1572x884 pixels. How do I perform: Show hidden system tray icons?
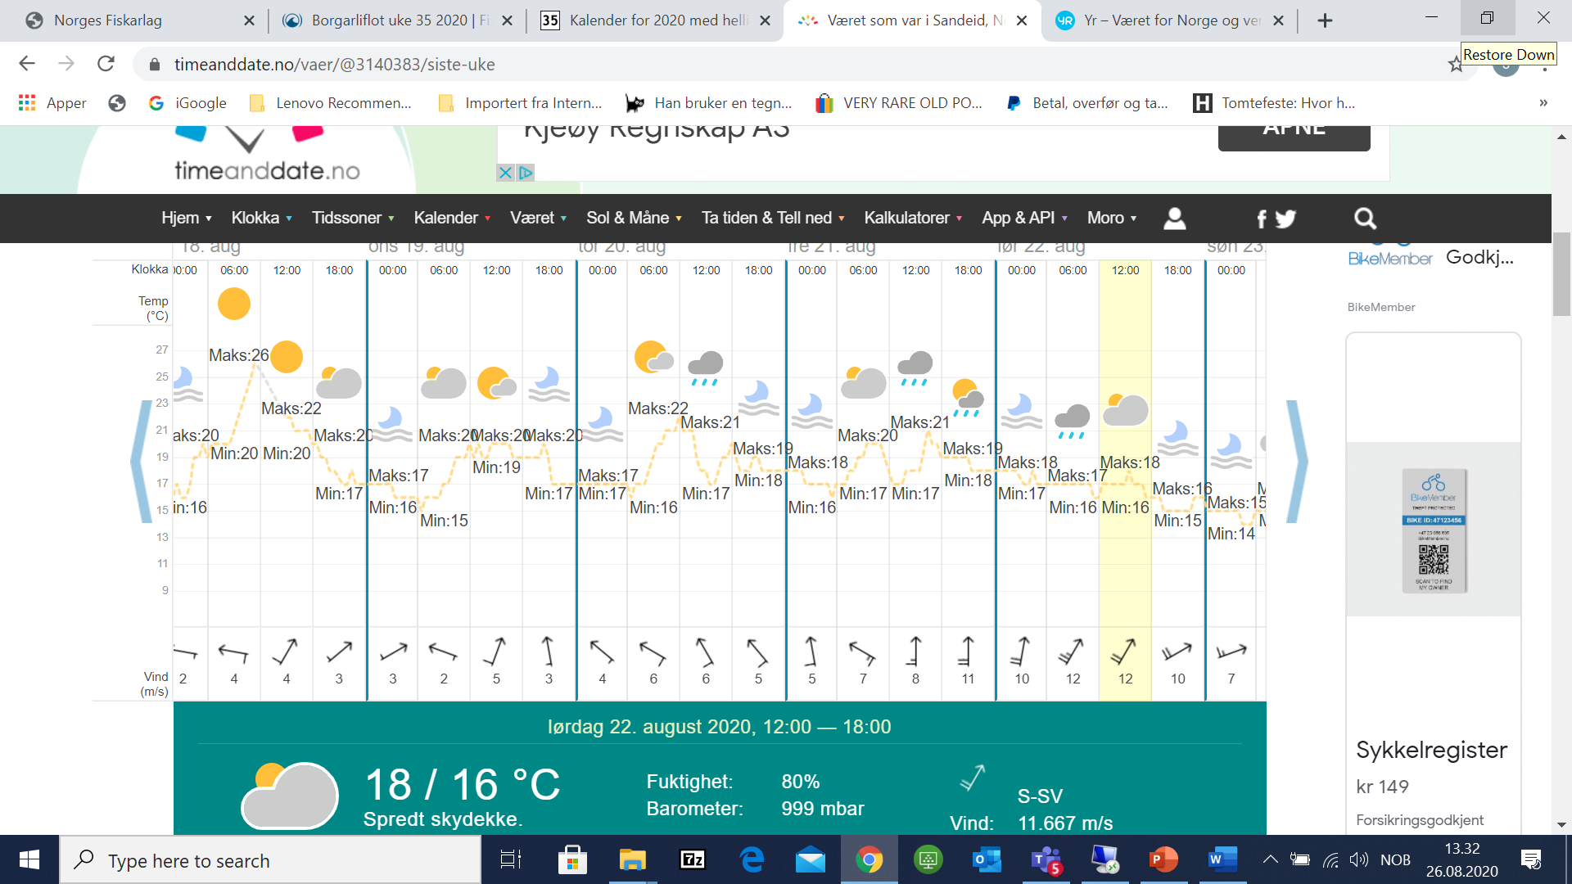tap(1270, 859)
